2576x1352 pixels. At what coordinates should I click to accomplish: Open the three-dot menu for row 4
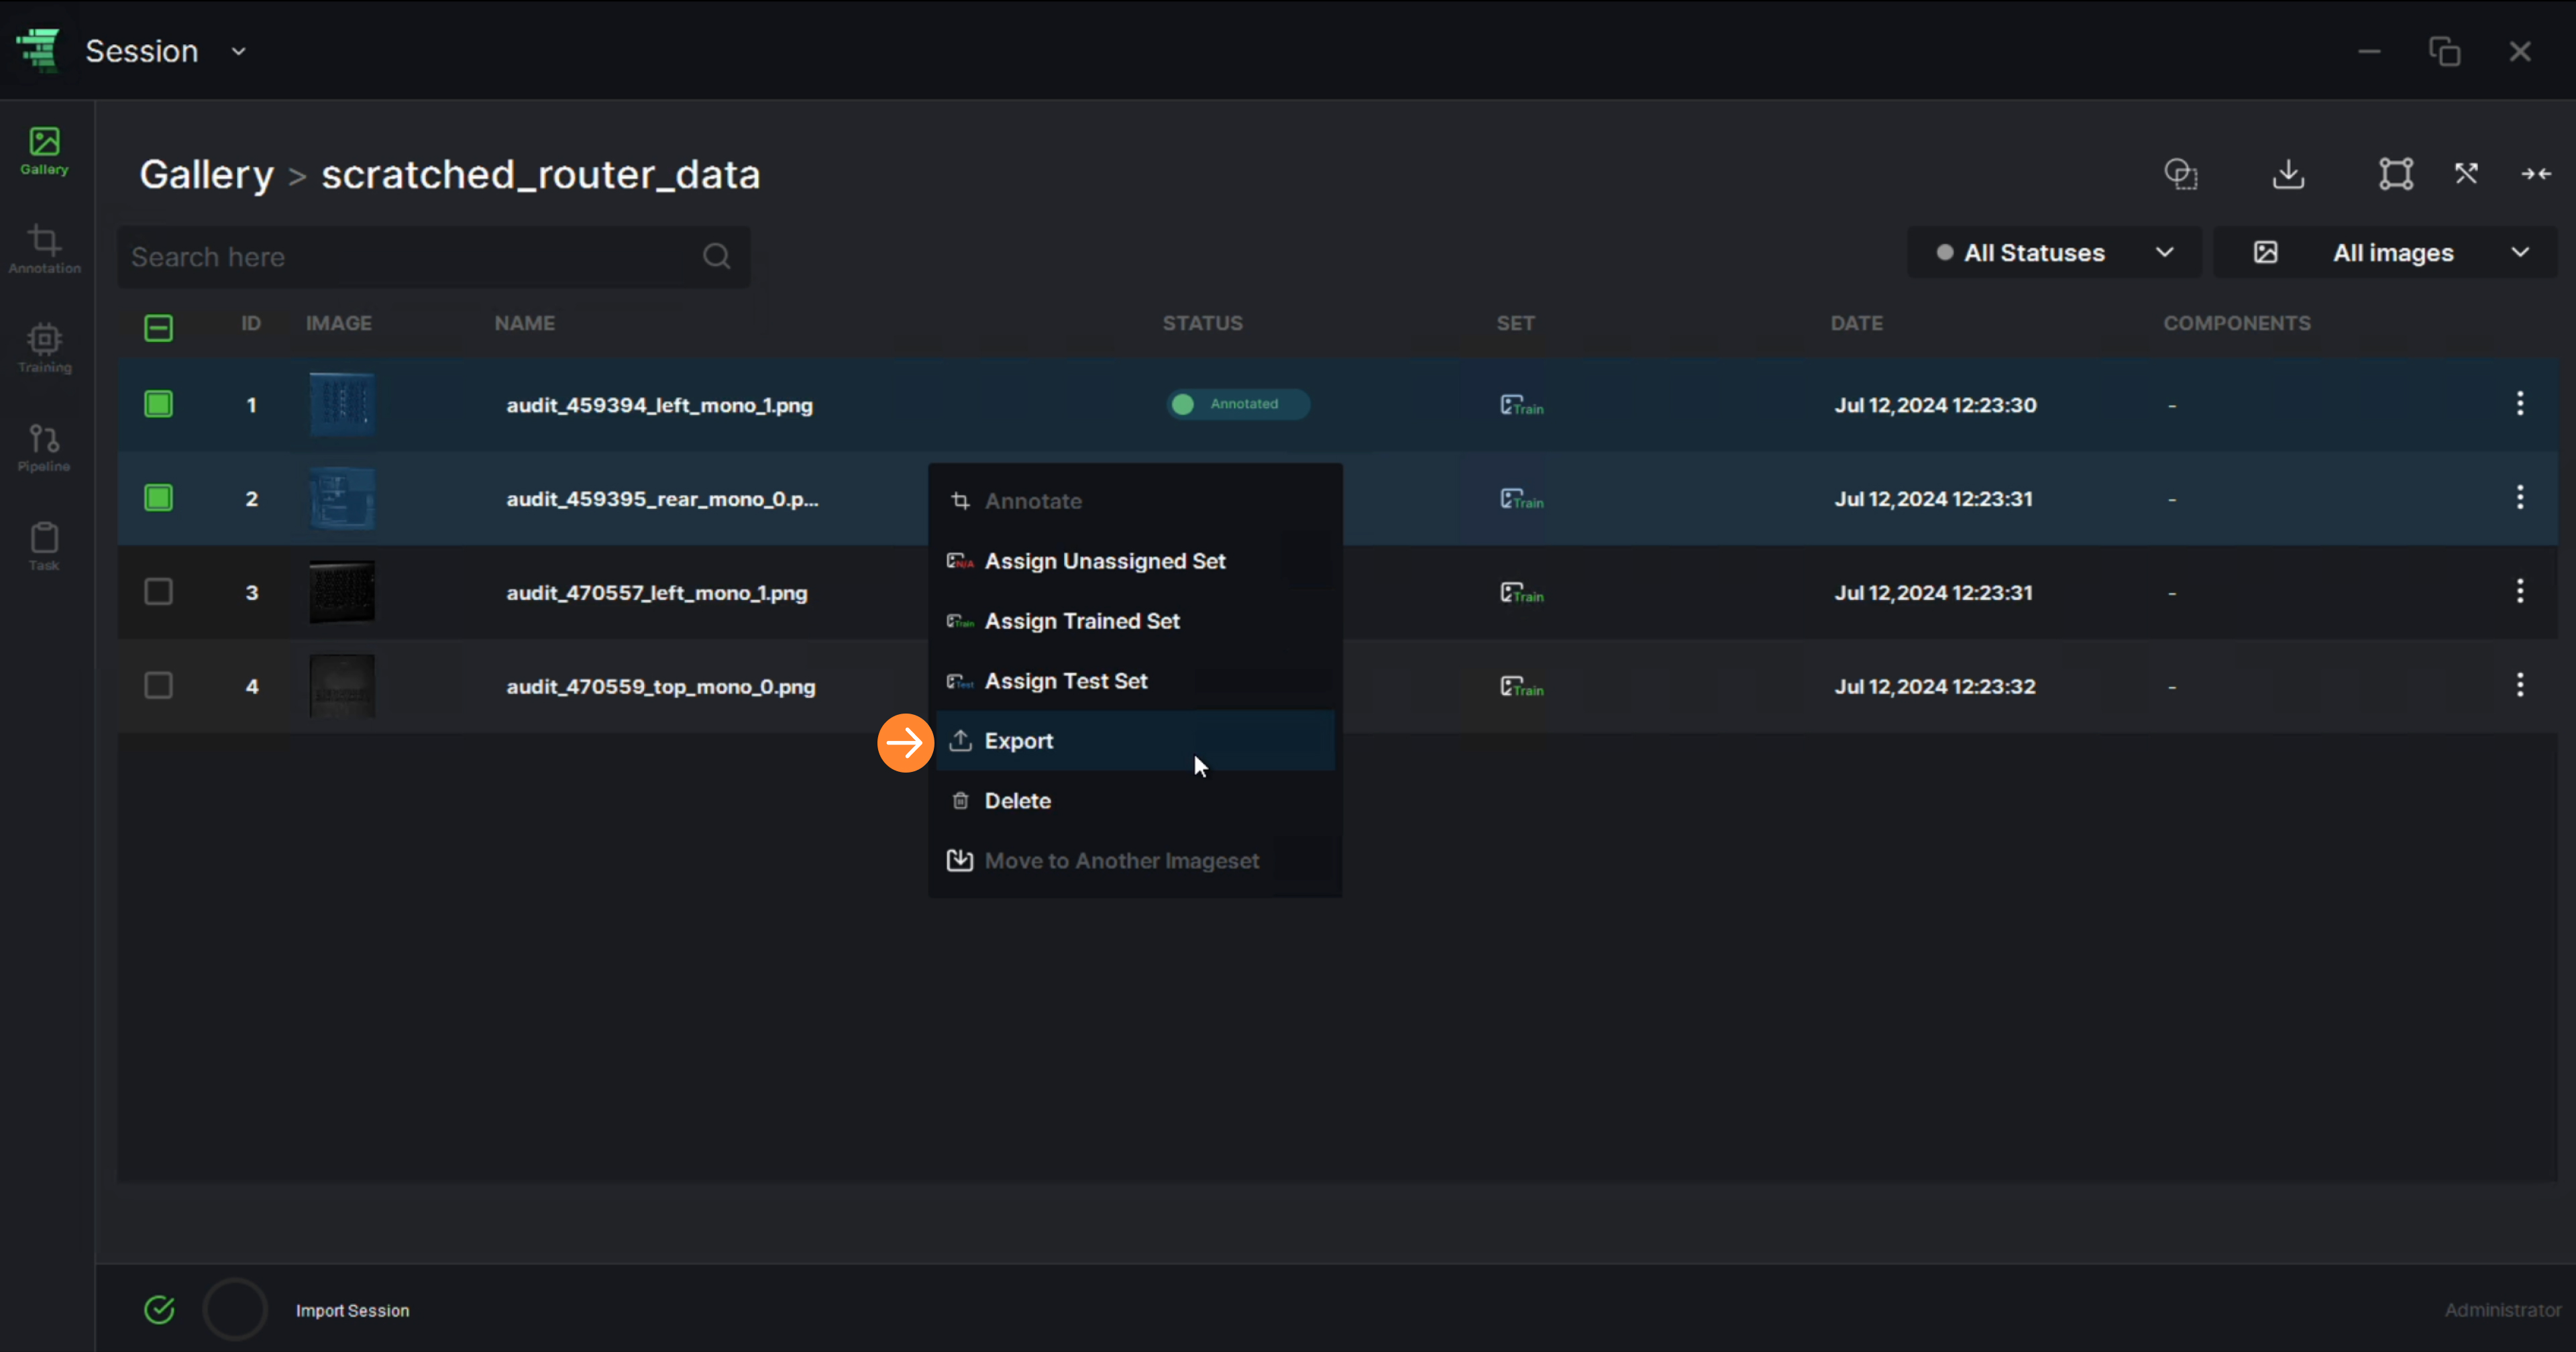(x=2520, y=685)
